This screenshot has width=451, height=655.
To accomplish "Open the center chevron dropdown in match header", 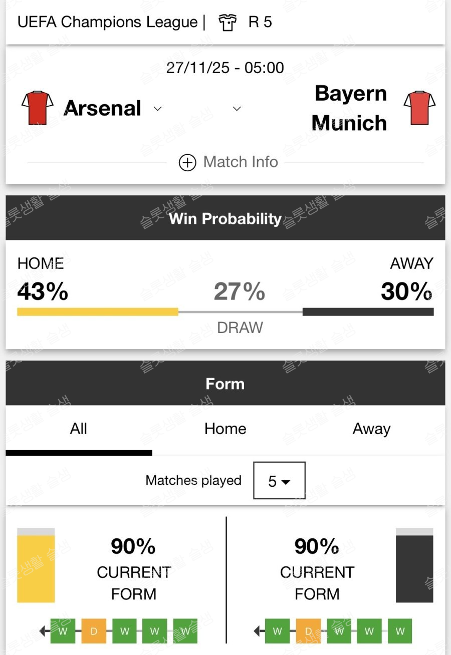I will click(x=237, y=109).
